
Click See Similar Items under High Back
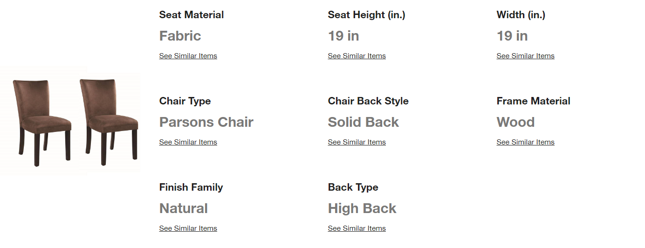(357, 228)
